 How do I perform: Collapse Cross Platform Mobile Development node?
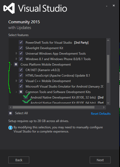(x=11, y=65)
